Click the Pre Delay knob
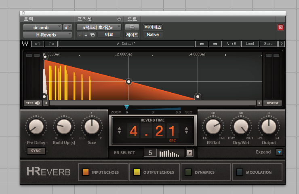The height and width of the screenshot is (194, 299). coord(36,126)
